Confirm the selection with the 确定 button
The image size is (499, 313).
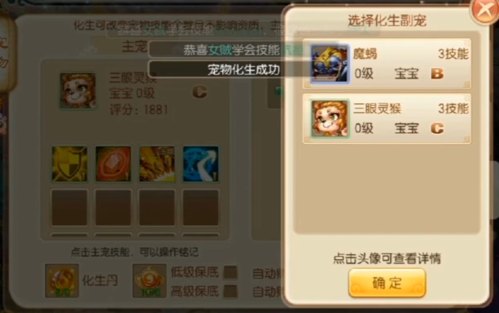point(387,282)
